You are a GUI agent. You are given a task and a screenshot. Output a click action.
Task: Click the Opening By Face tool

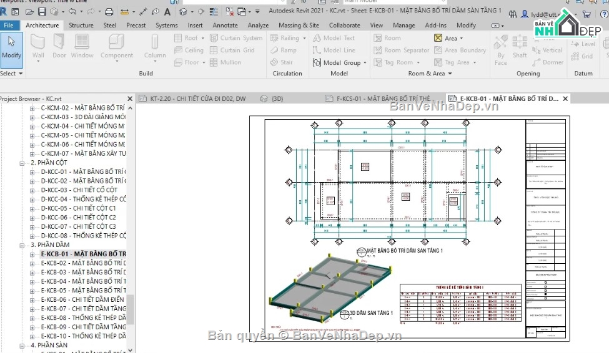501,50
